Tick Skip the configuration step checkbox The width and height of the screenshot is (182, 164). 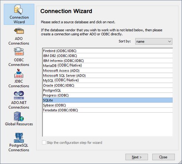pyautogui.click(x=44, y=142)
